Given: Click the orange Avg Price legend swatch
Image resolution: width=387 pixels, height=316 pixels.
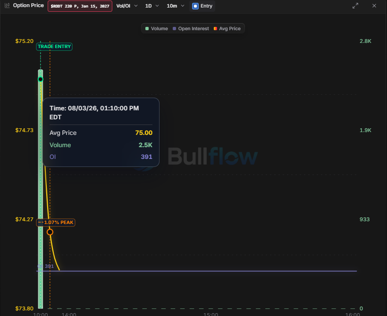Looking at the screenshot, I should pos(215,29).
